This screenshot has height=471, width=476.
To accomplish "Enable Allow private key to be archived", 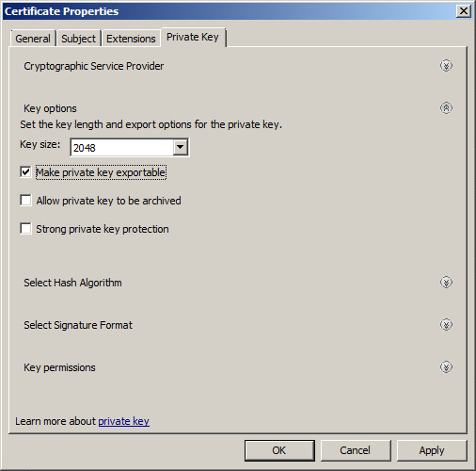I will pos(25,201).
